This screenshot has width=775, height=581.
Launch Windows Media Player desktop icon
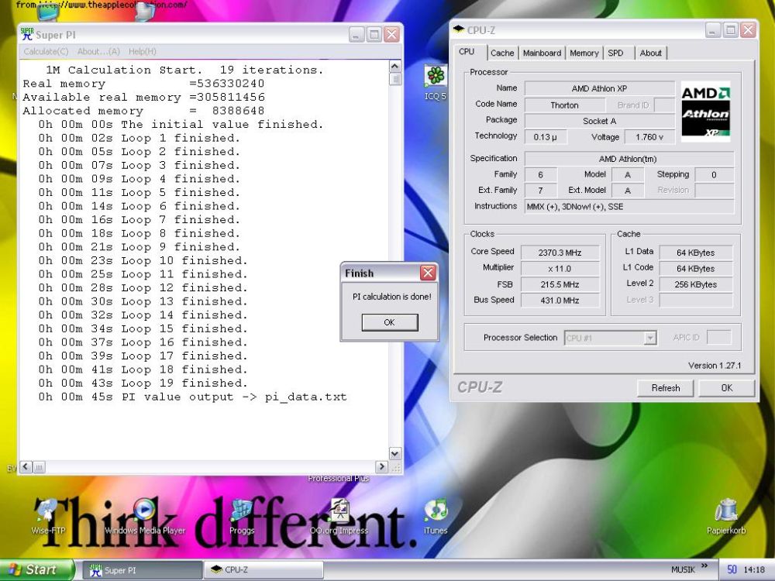click(x=145, y=516)
